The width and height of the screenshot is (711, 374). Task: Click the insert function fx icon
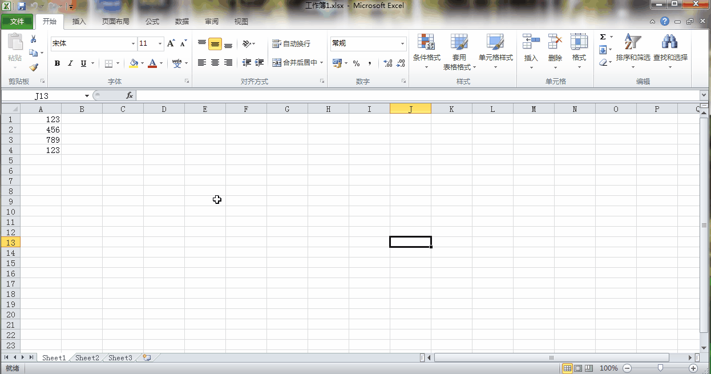(130, 96)
